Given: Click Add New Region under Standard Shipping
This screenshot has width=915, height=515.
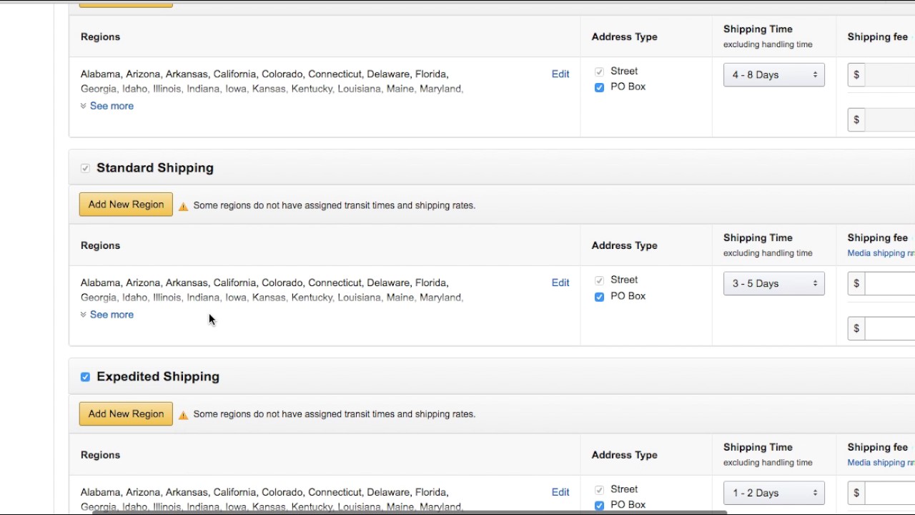Looking at the screenshot, I should (126, 205).
